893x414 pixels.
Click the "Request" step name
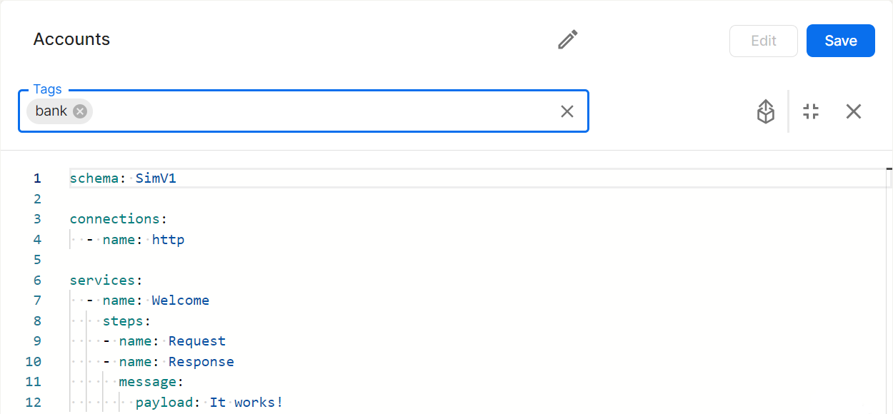(197, 341)
